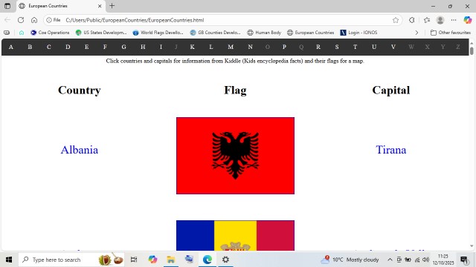This screenshot has width=476, height=267.
Task: Expand more bookmarks chevron
Action: coord(416,33)
